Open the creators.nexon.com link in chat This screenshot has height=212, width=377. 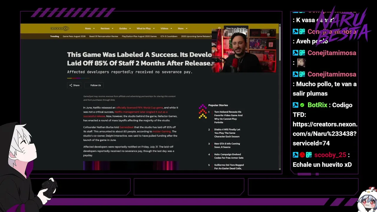click(x=325, y=134)
